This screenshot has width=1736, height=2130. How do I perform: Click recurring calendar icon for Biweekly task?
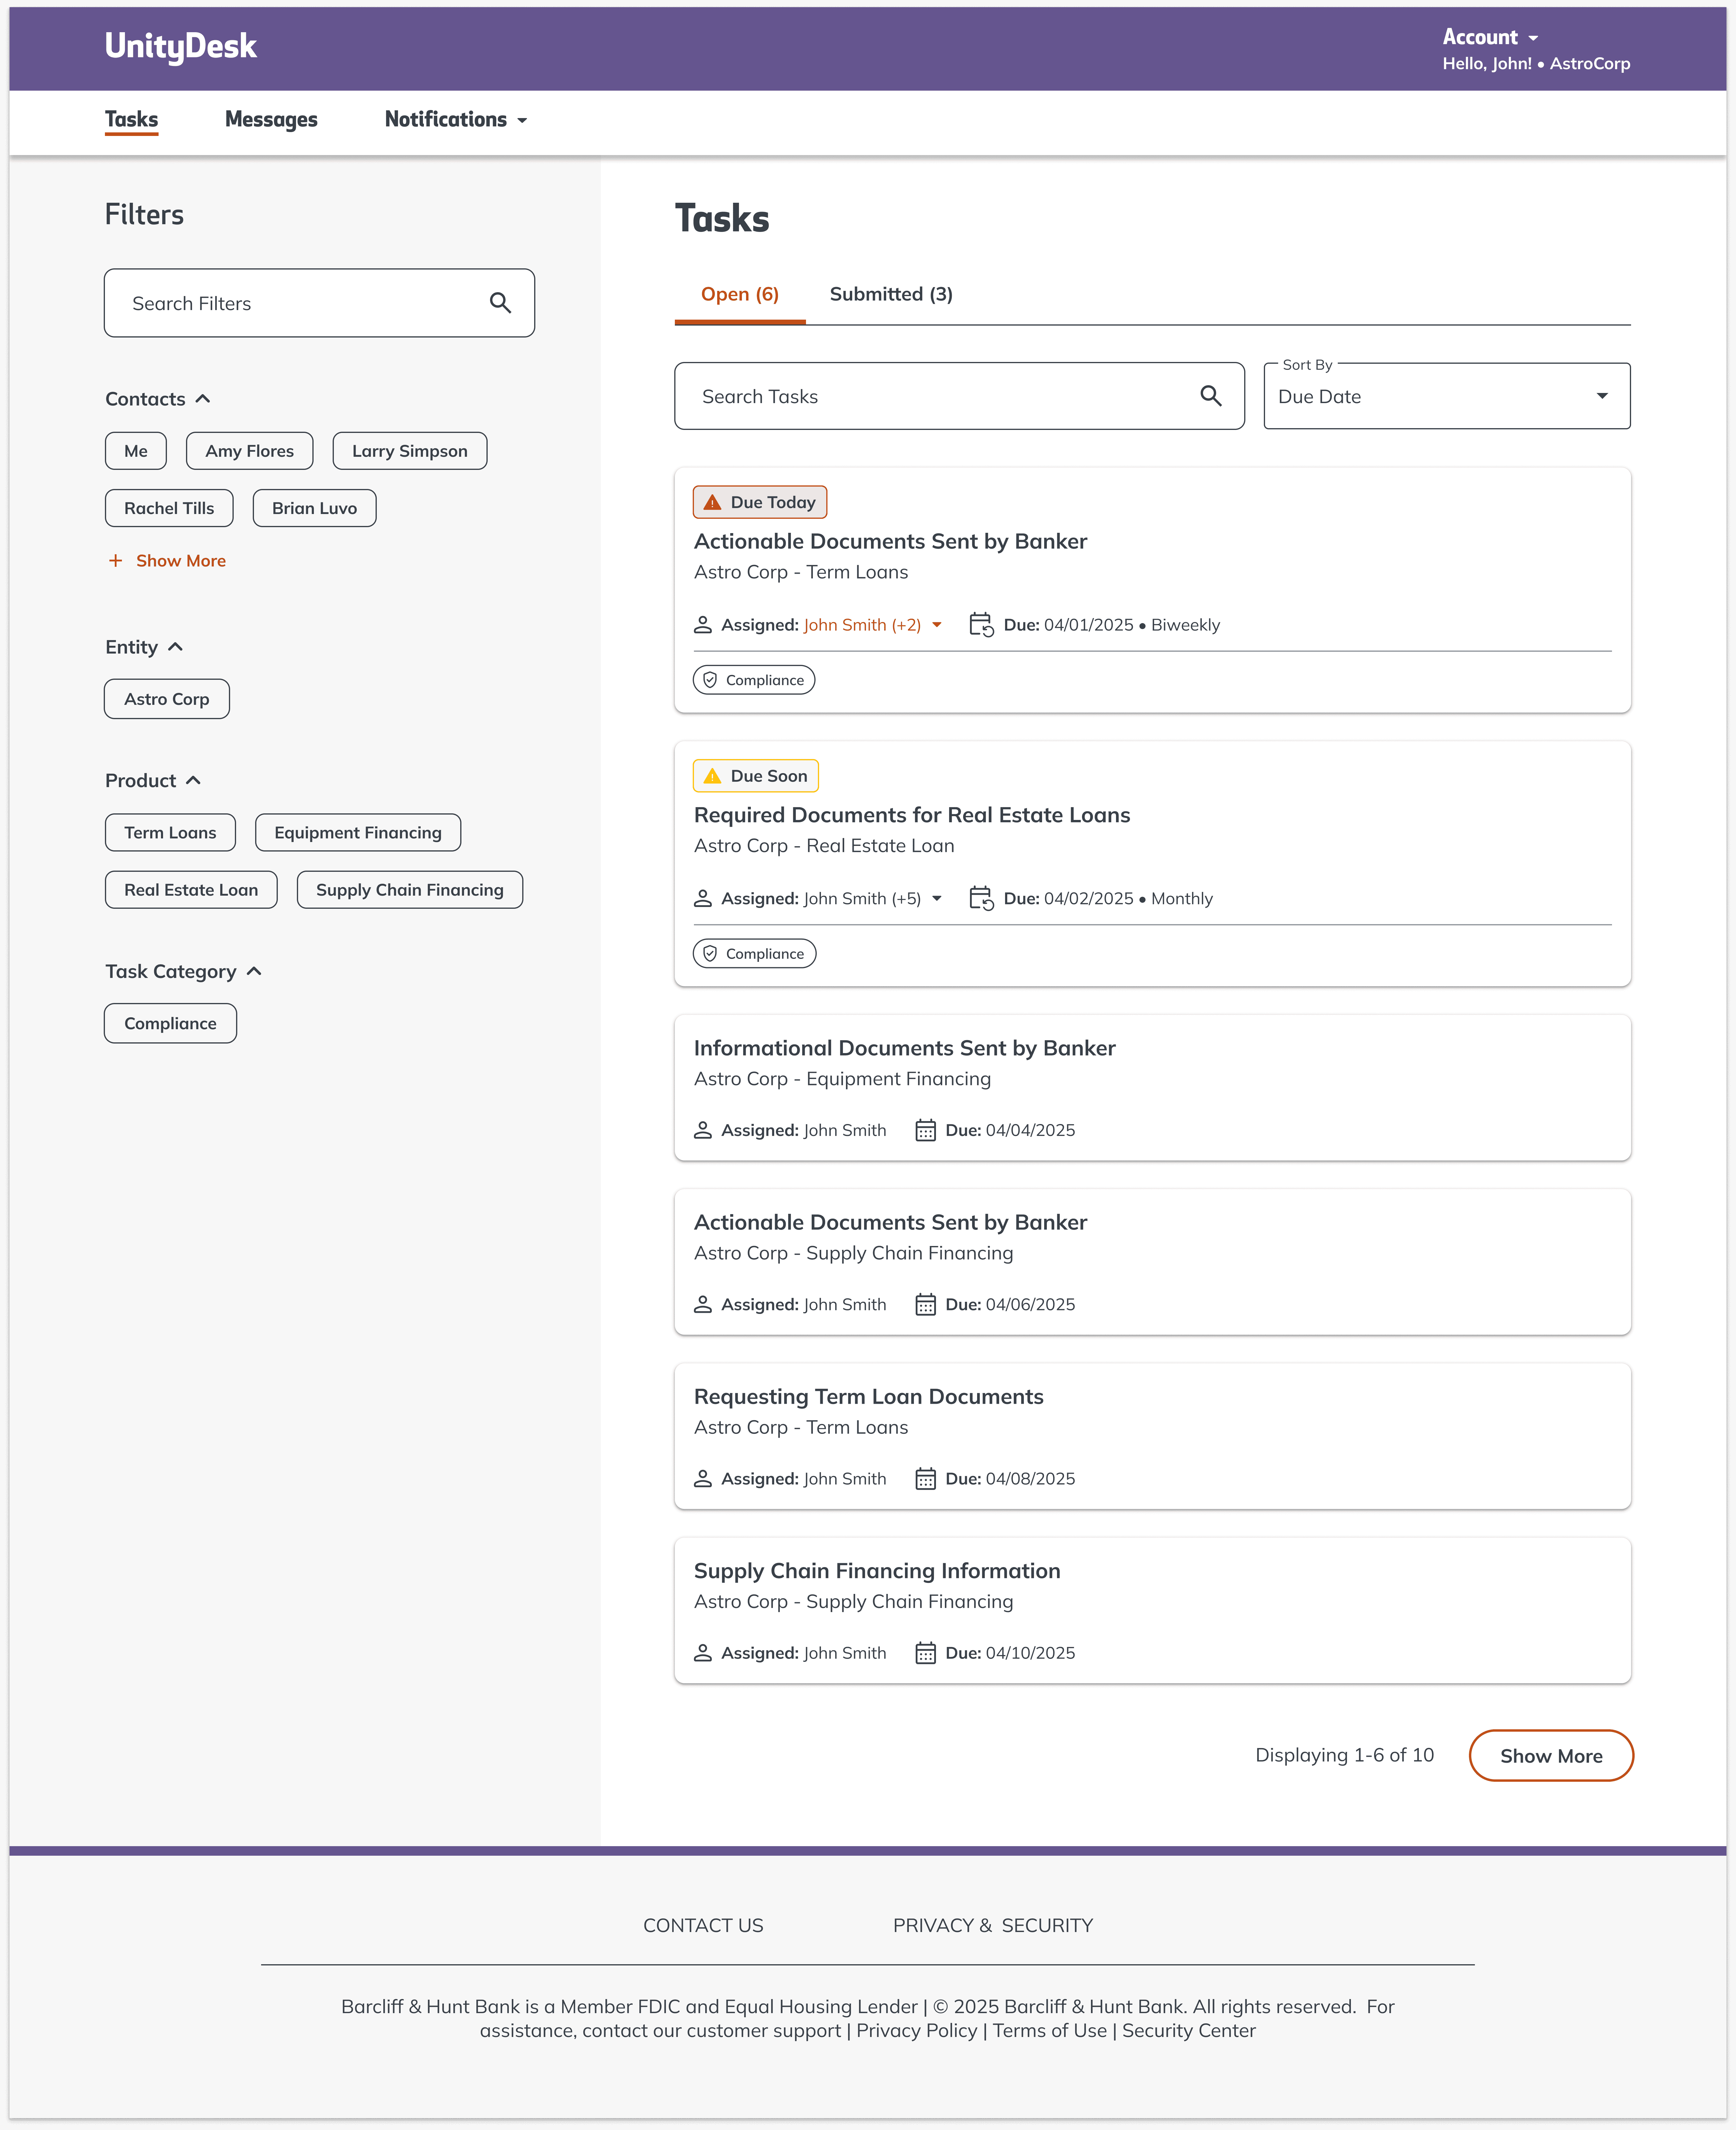pyautogui.click(x=981, y=625)
